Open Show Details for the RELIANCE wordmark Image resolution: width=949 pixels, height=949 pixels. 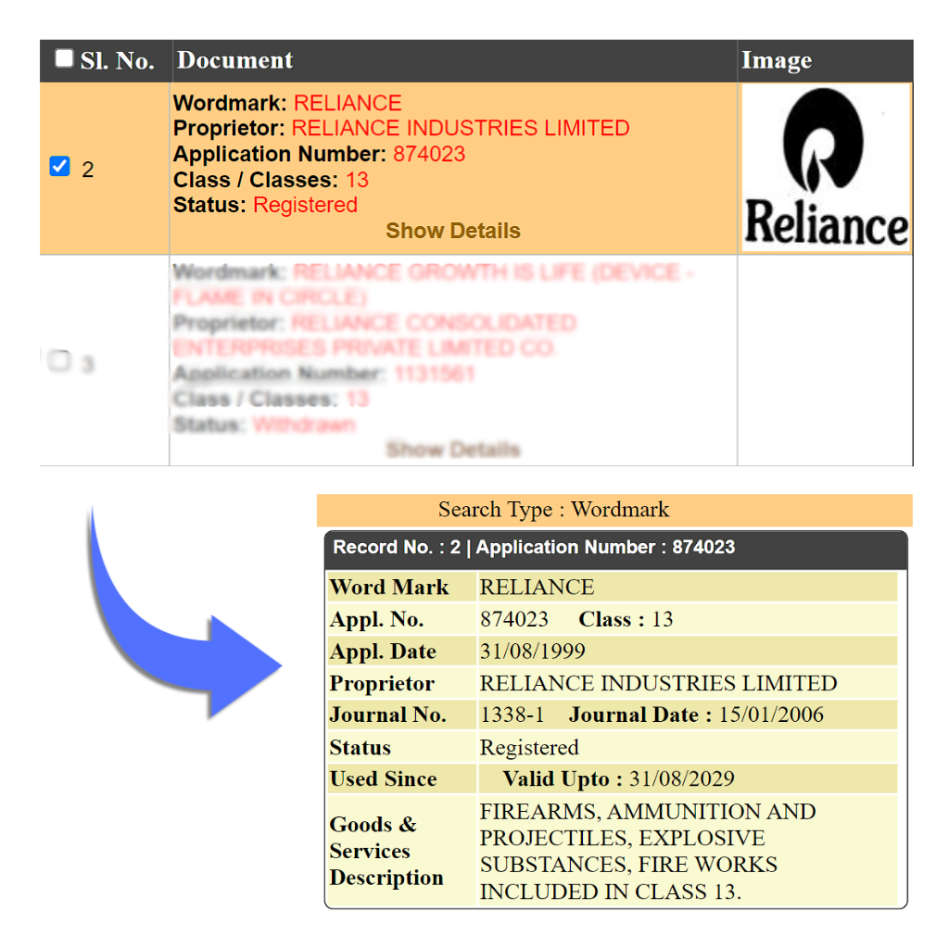click(x=452, y=231)
